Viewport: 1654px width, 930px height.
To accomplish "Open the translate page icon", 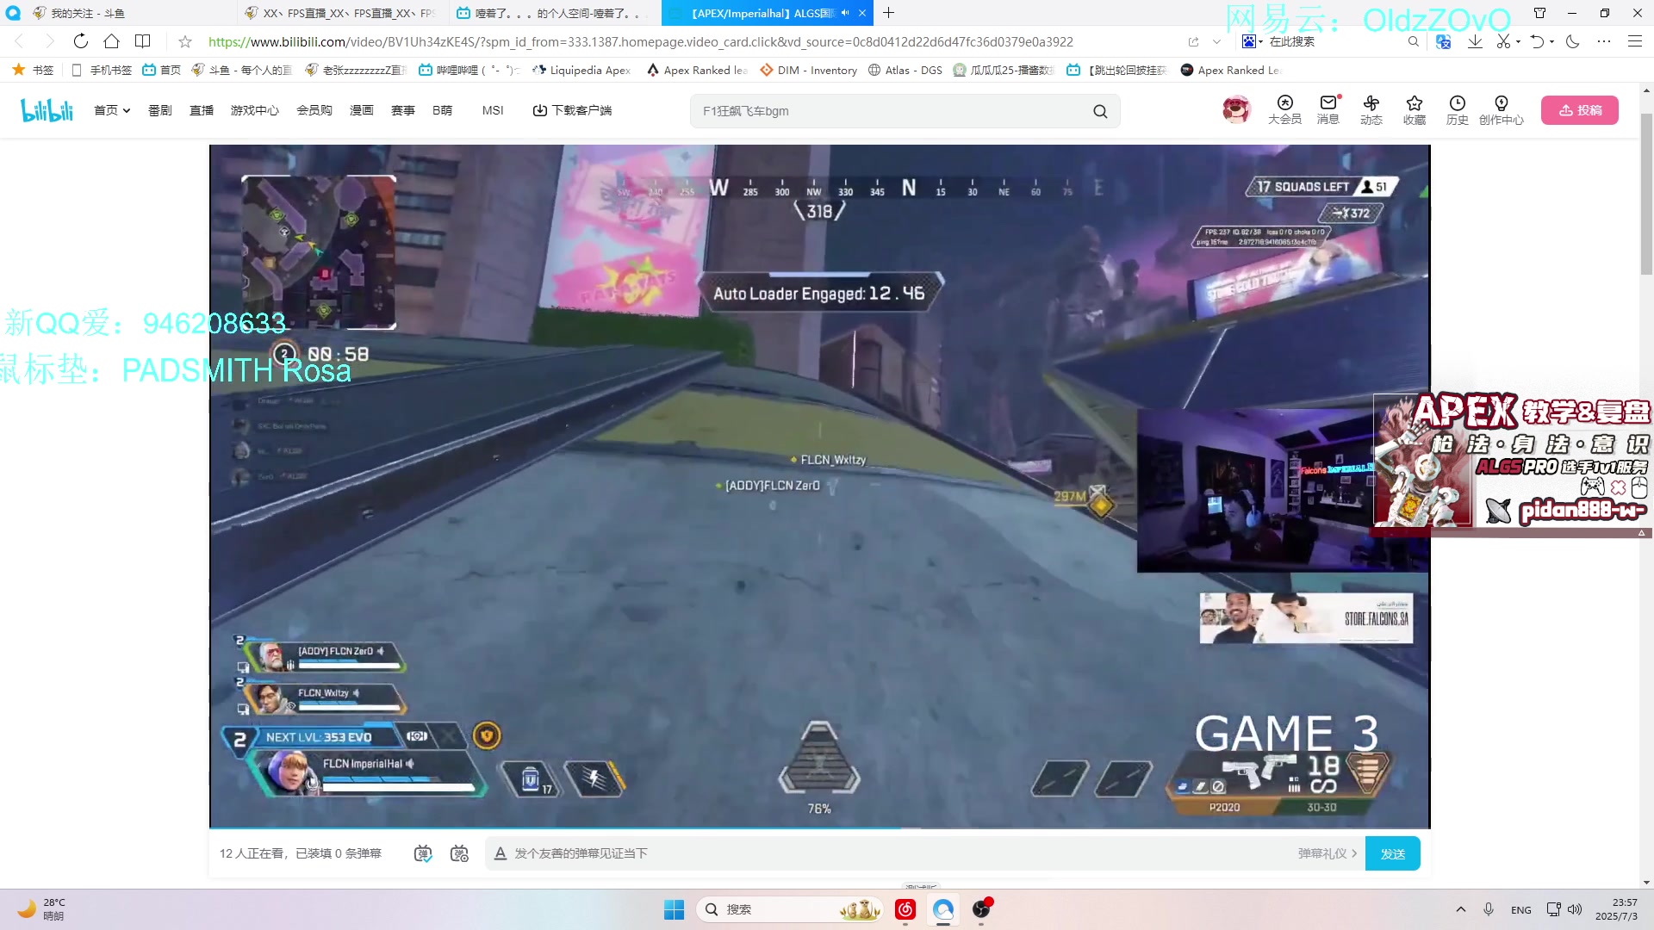I will [1444, 41].
